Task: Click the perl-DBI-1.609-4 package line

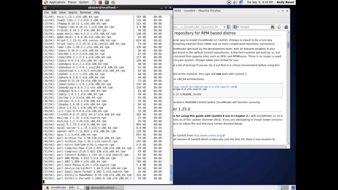Action: [102, 161]
